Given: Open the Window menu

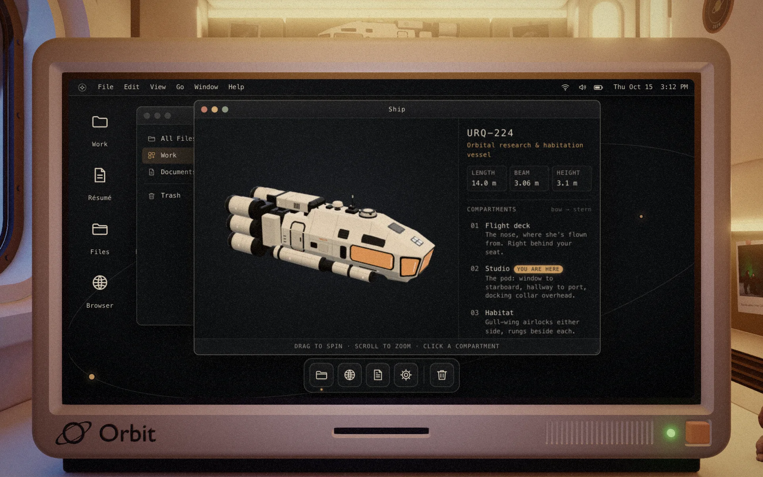Looking at the screenshot, I should click(x=206, y=87).
